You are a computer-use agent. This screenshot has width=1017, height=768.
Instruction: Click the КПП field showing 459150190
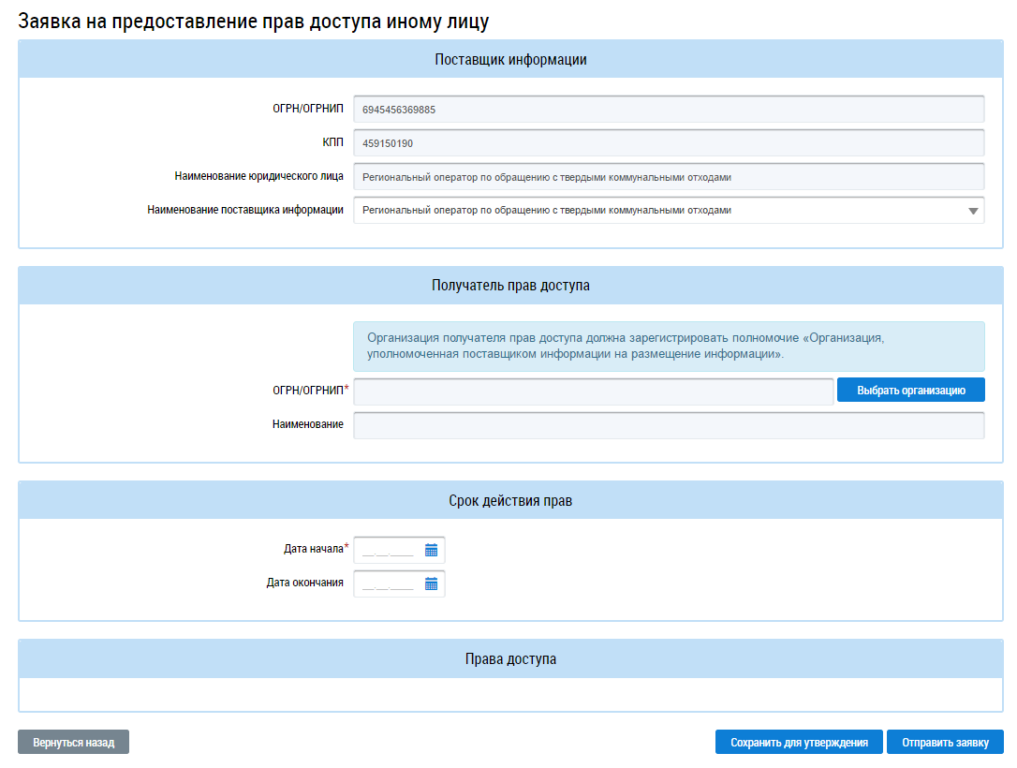pos(668,143)
